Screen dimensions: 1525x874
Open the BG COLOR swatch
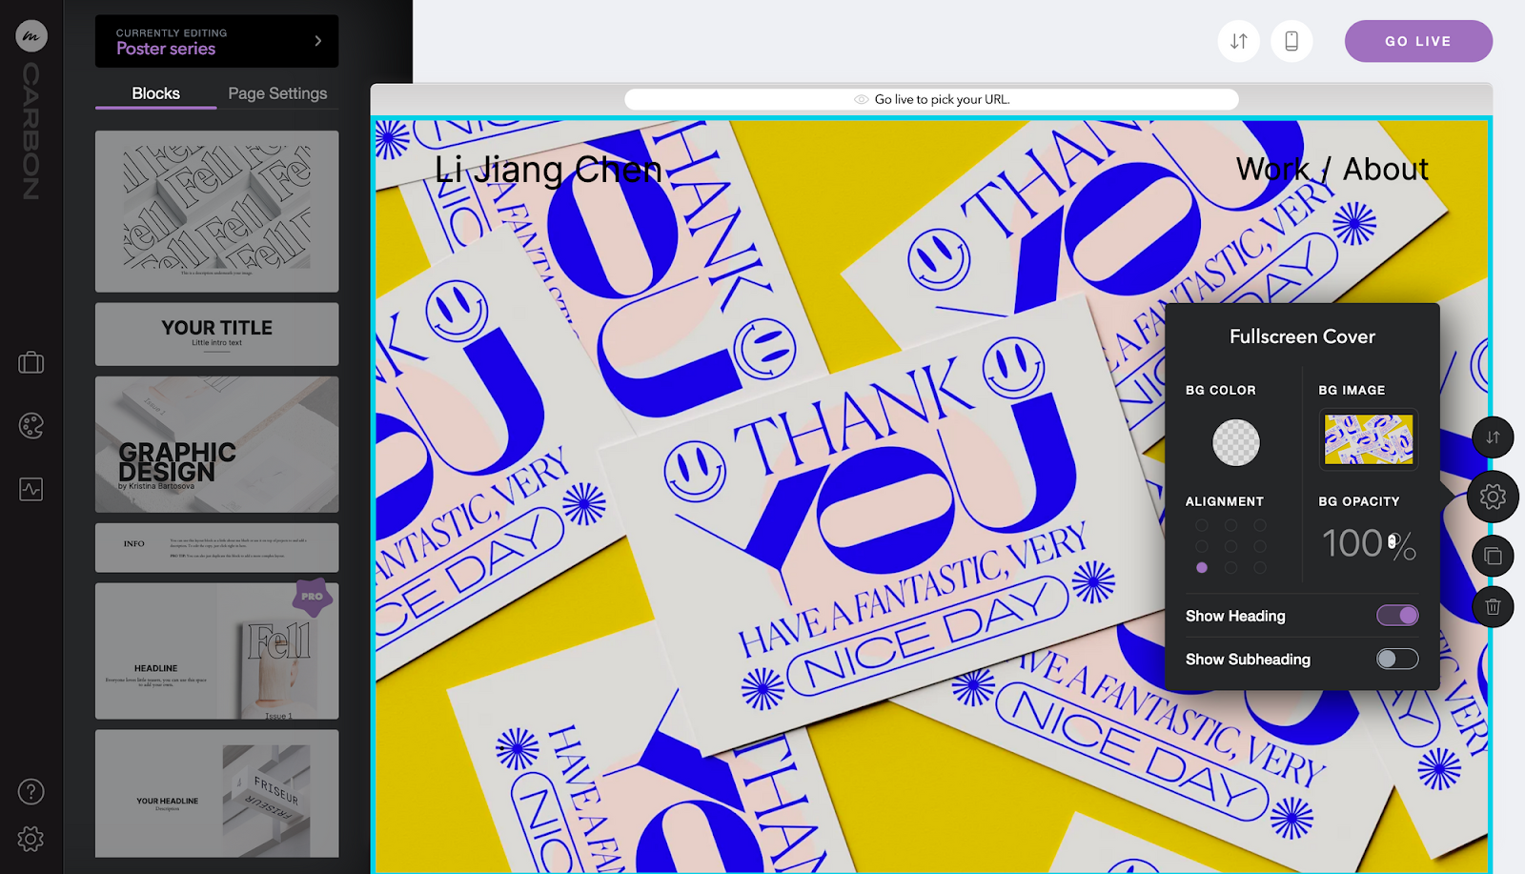[1236, 442]
